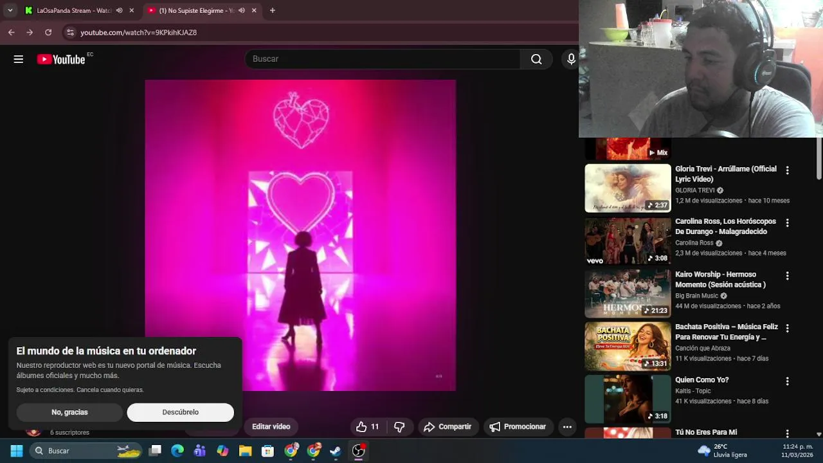Open options for Bachata Positiva video
The width and height of the screenshot is (823, 463).
[787, 329]
